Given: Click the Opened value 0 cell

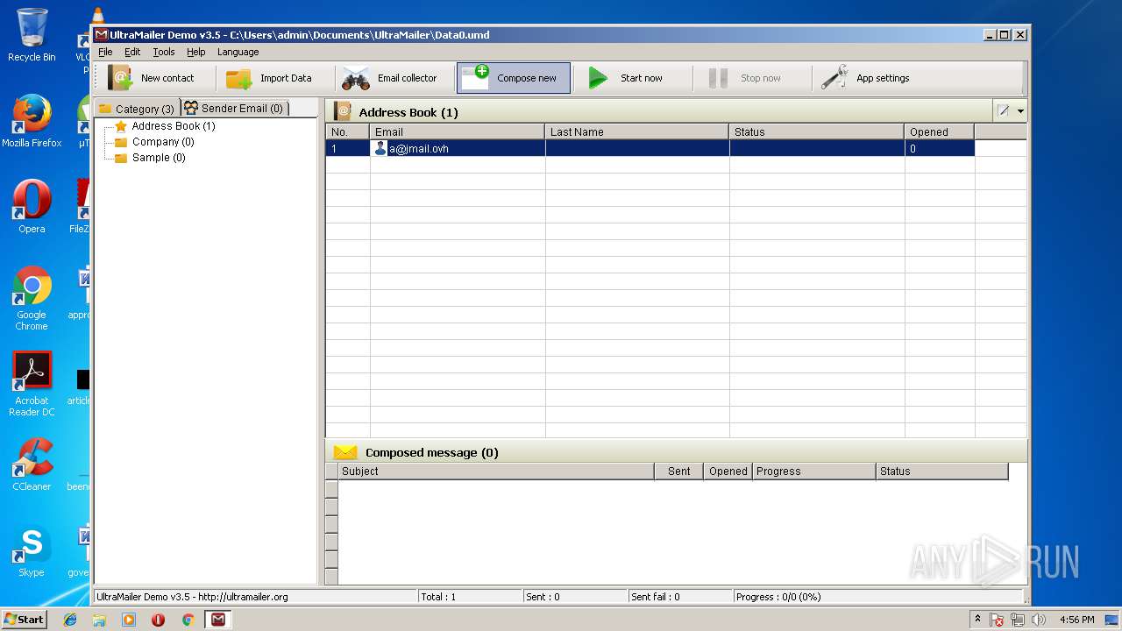Looking at the screenshot, I should pyautogui.click(x=940, y=148).
